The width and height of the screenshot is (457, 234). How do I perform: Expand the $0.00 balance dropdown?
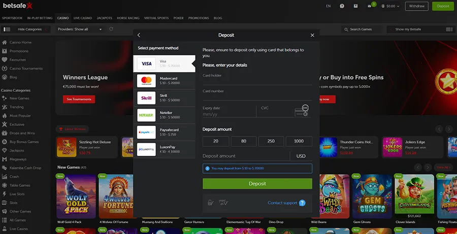click(390, 6)
